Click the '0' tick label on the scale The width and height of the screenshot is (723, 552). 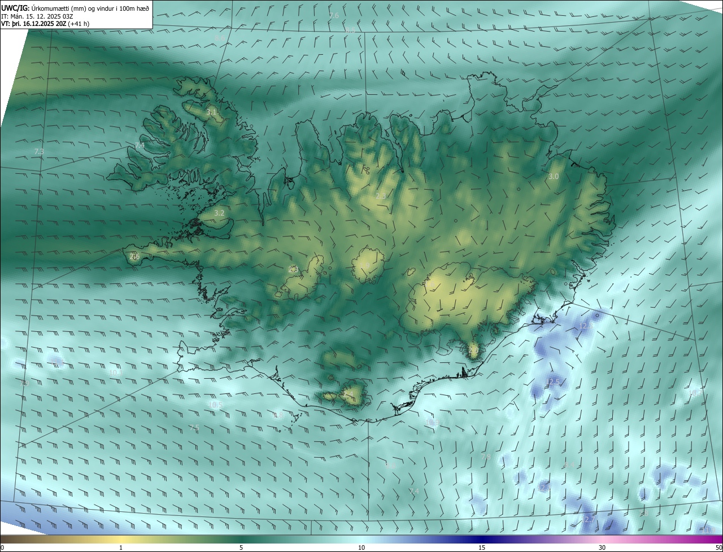coord(2,547)
